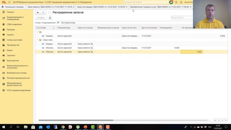The image size is (231, 130).
Task: Jump to the last record with list navigation button
Action: 226,120
